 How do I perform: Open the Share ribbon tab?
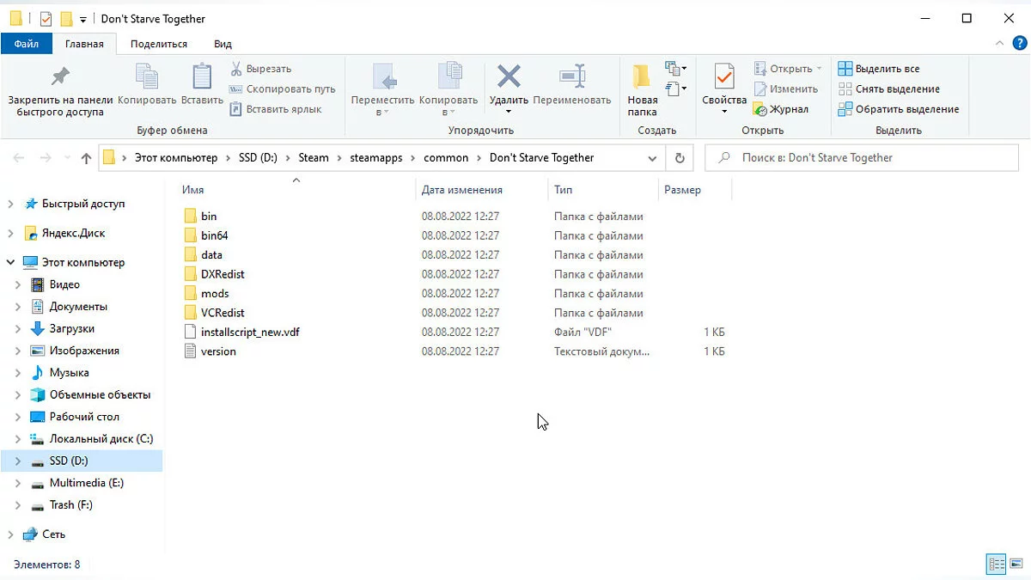pos(158,44)
